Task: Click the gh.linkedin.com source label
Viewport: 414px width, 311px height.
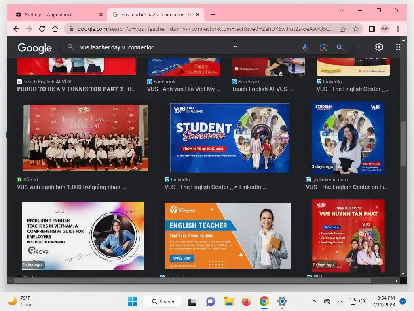Action: [330, 179]
